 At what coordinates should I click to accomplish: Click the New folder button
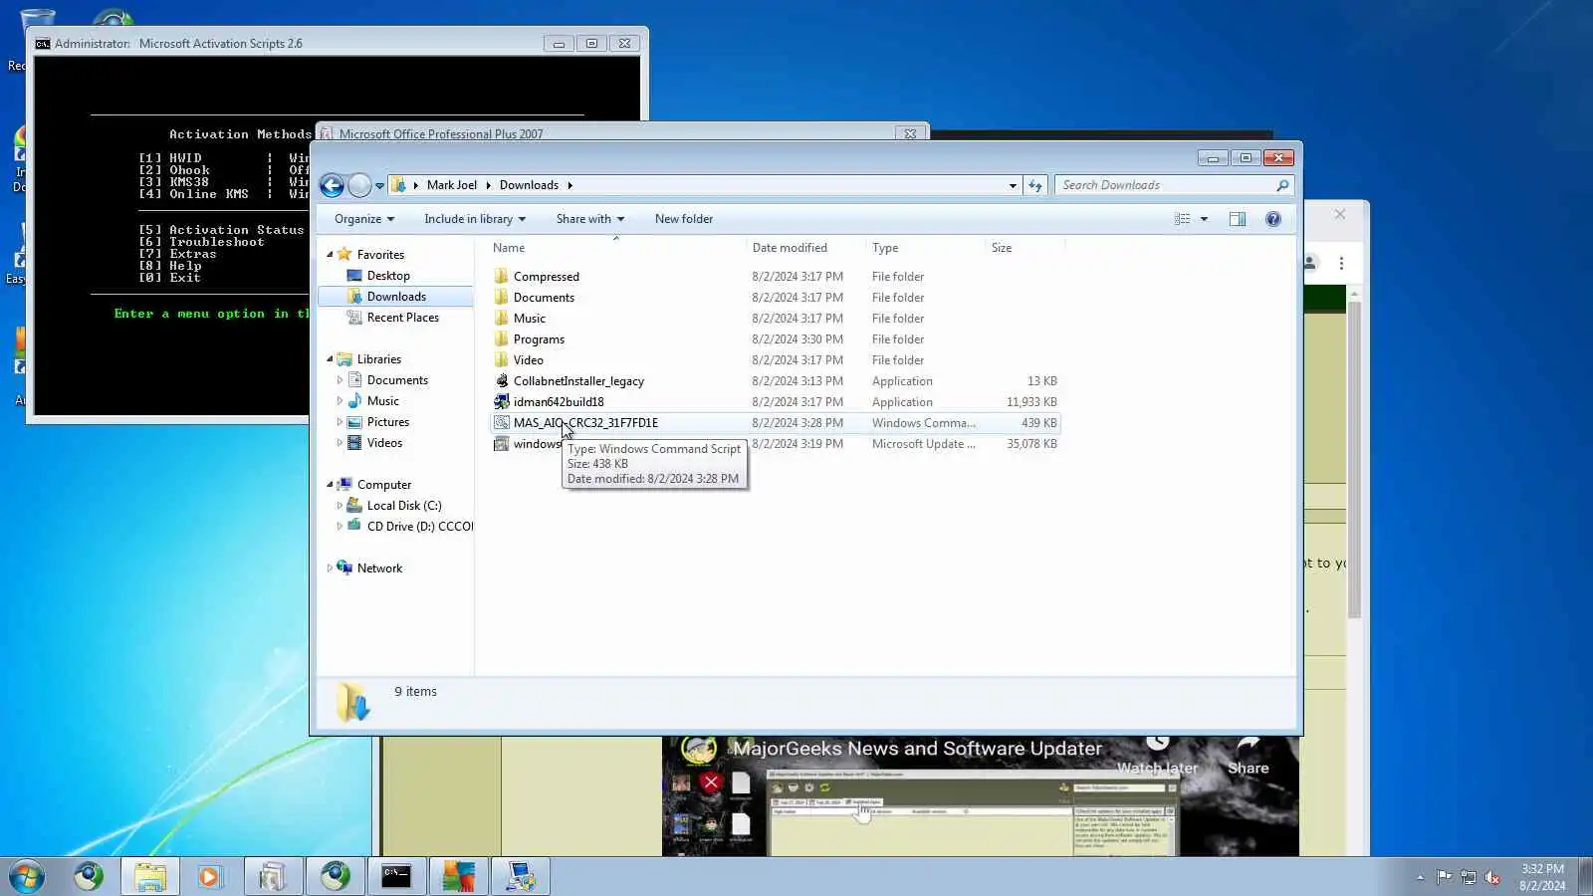click(684, 219)
